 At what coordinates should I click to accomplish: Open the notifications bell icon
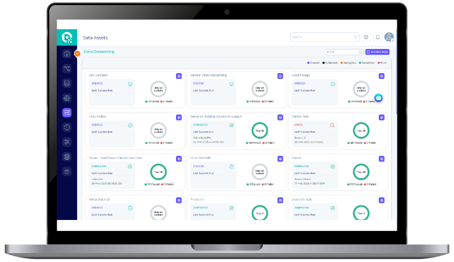[377, 38]
